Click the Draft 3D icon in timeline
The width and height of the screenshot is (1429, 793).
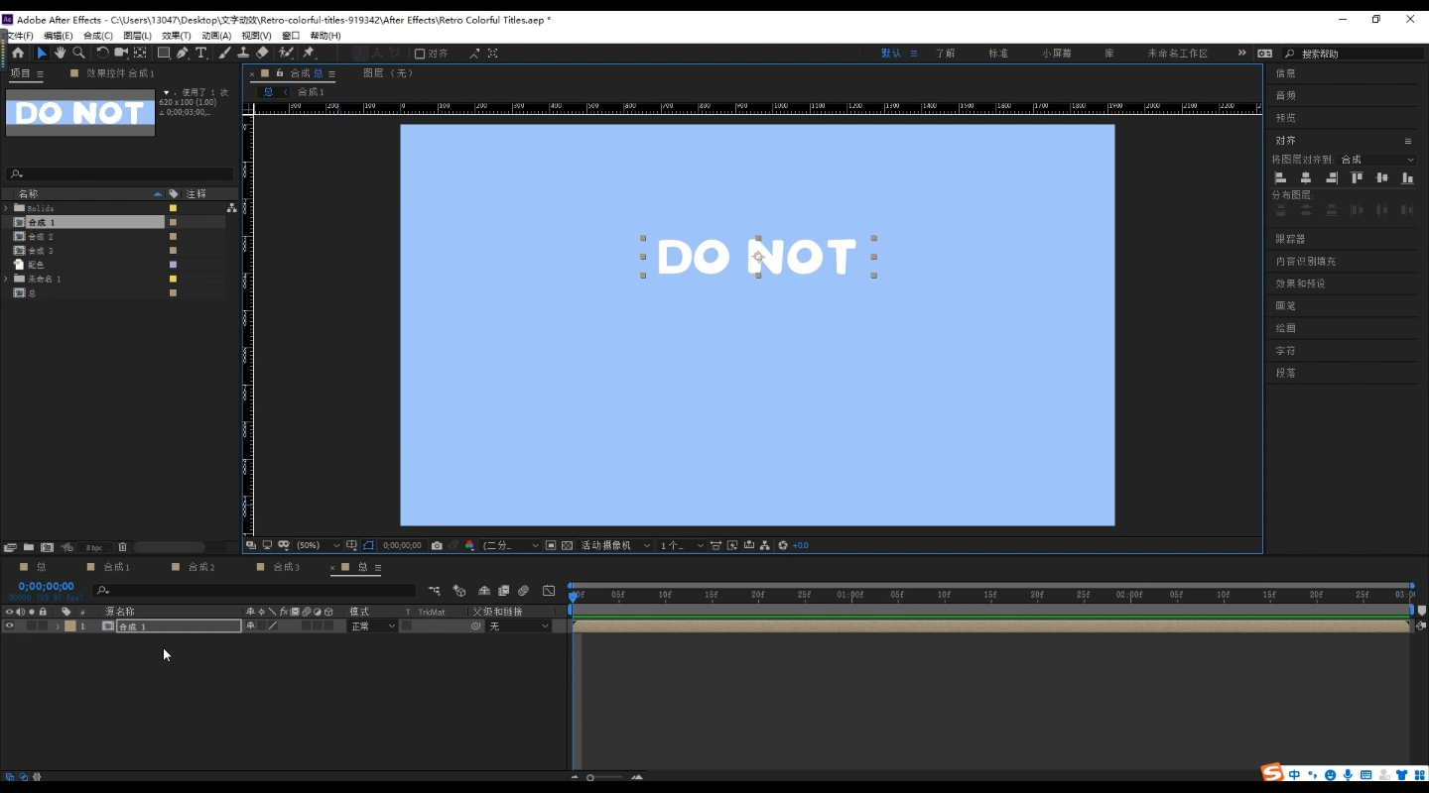pos(459,591)
